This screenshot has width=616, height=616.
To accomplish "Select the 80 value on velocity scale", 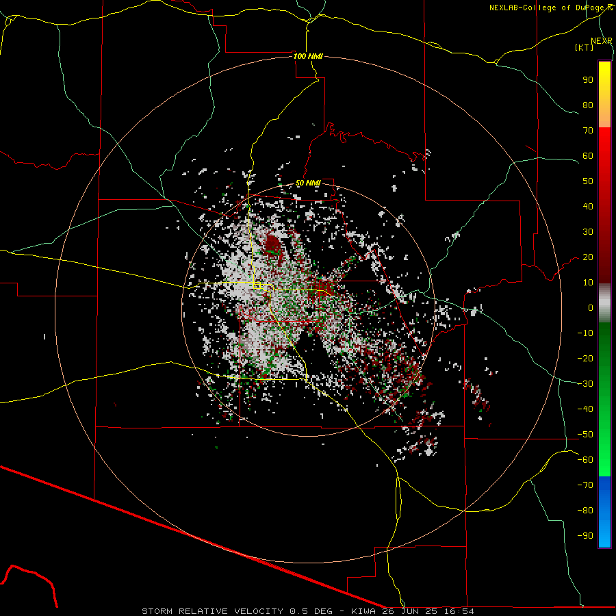I will (588, 105).
